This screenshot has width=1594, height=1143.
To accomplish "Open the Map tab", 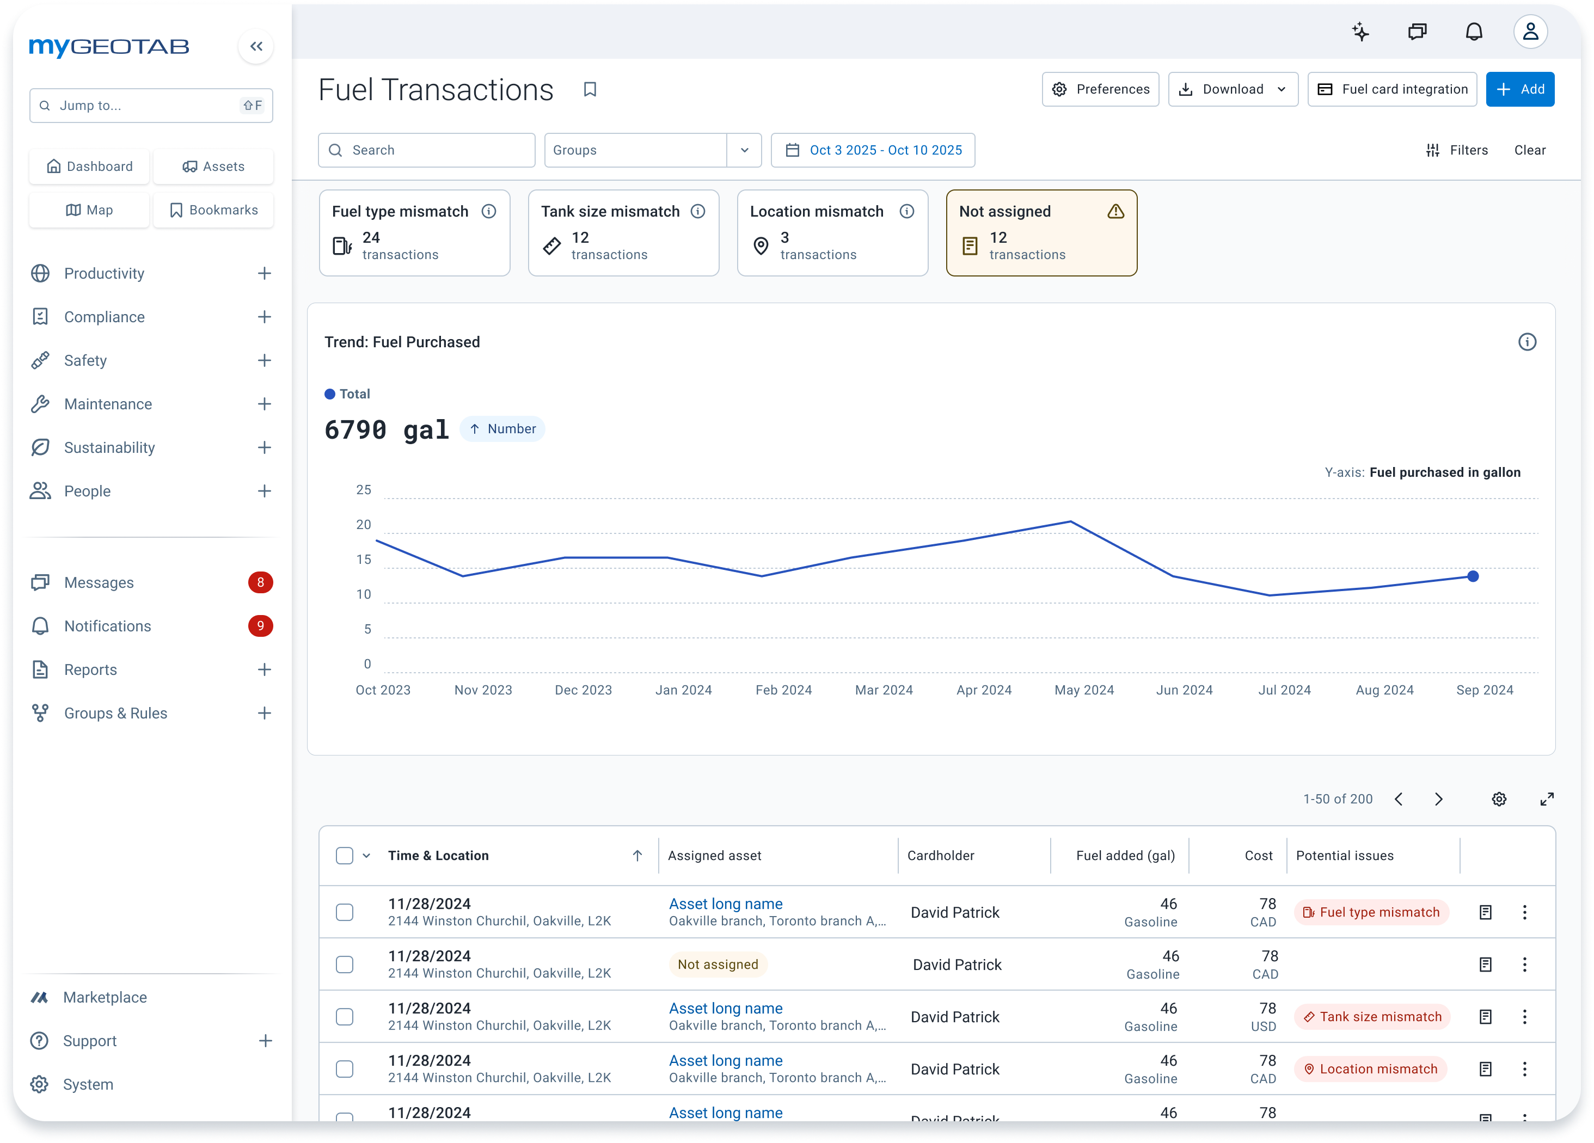I will click(89, 210).
